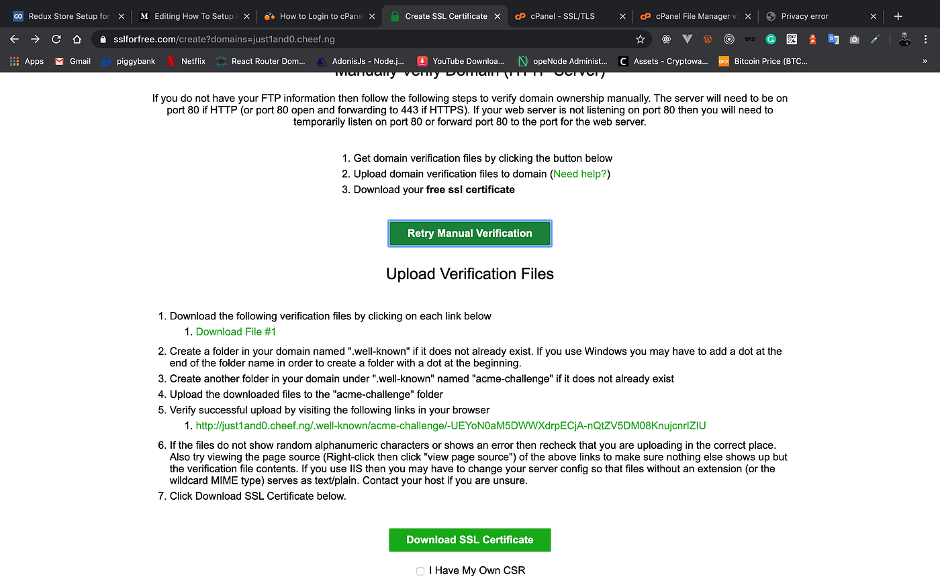
Task: Go back using the browser back arrow
Action: click(14, 39)
